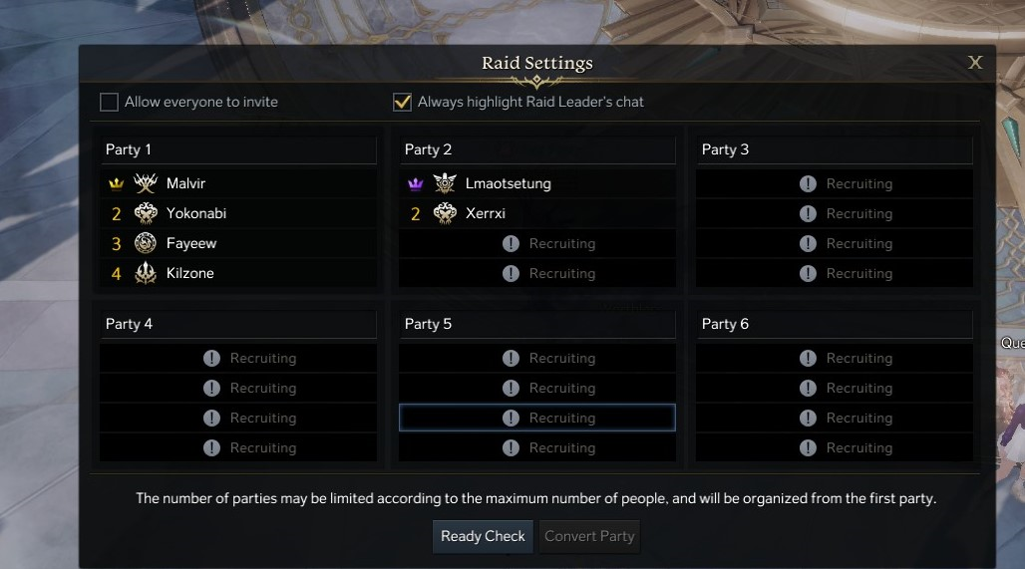Click the Party 2 header label
This screenshot has height=569, width=1025.
click(x=429, y=149)
